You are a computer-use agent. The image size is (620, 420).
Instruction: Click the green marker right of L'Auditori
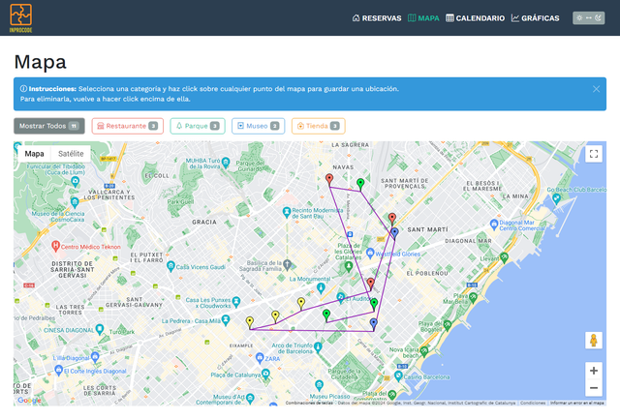click(x=374, y=305)
